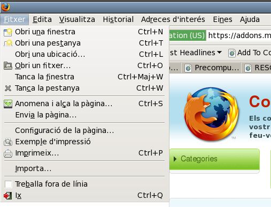This screenshot has height=207, width=271.
Task: Click the exit icon beside 'Ix'
Action: coord(8,196)
